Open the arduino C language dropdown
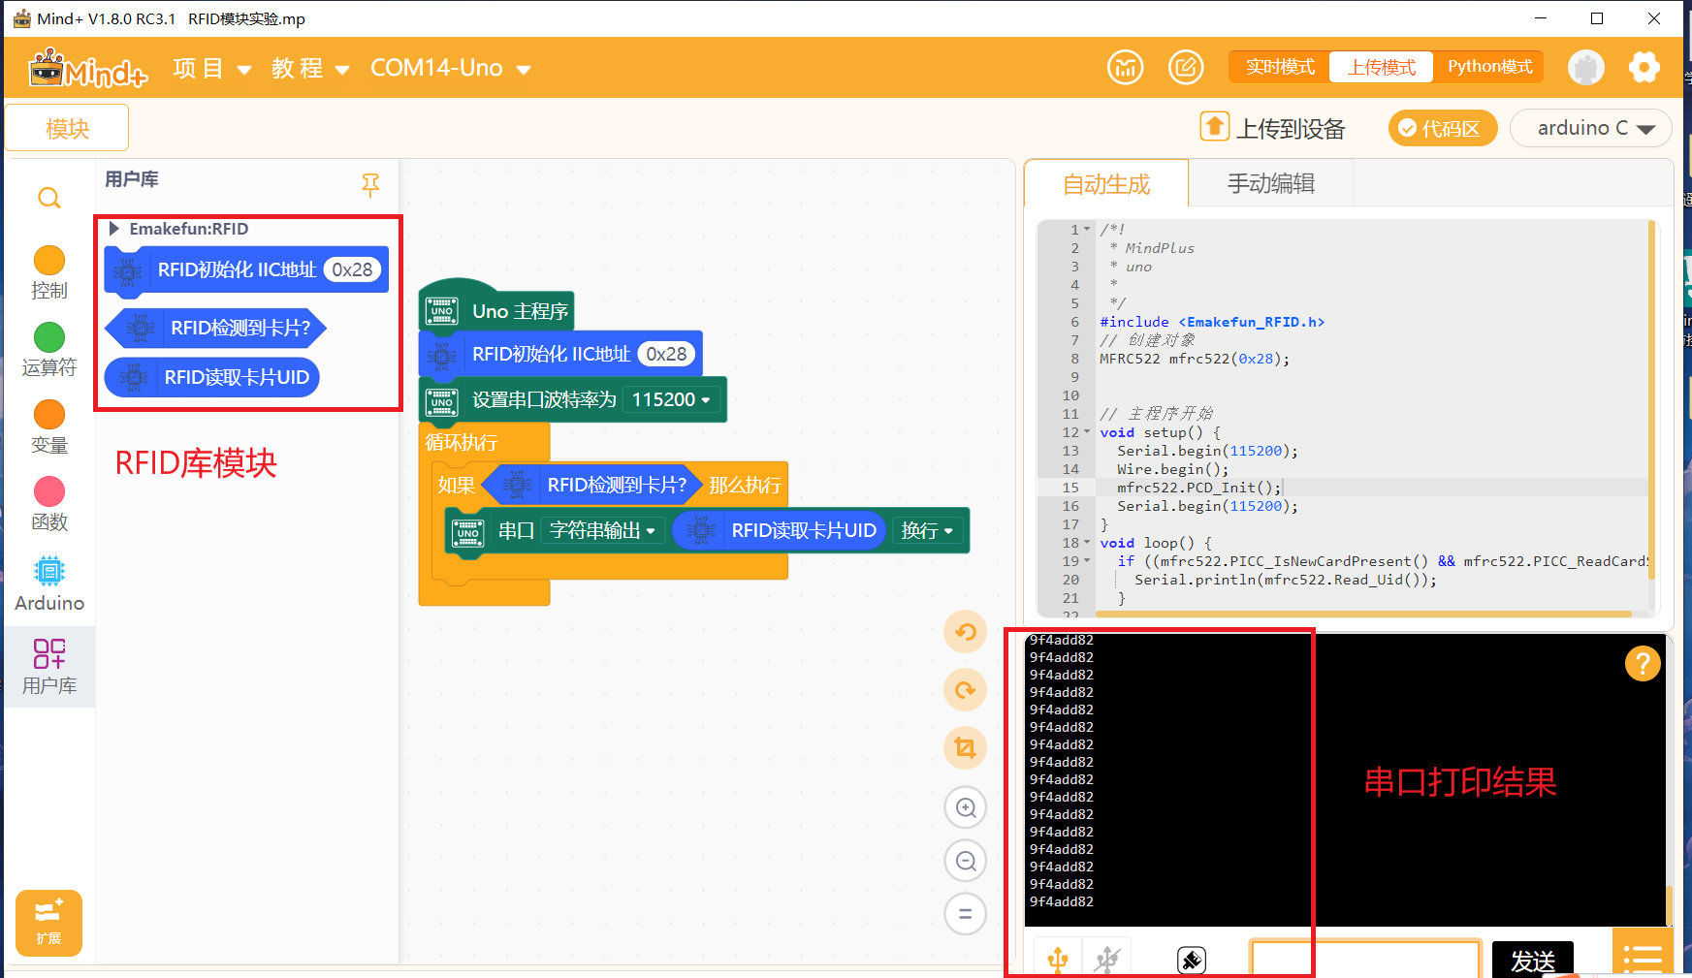The width and height of the screenshot is (1692, 978). (x=1591, y=128)
